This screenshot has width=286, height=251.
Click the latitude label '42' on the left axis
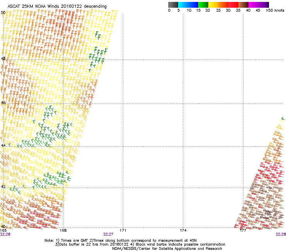coord(3,187)
